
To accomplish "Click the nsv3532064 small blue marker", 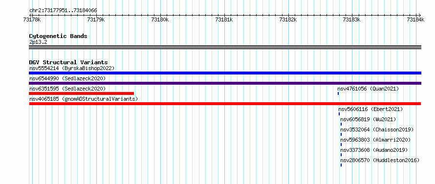I will (341, 134).
